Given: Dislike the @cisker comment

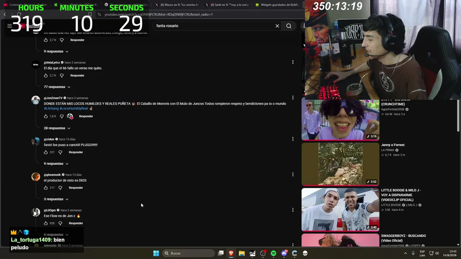Looking at the screenshot, I should pyautogui.click(x=60, y=152).
